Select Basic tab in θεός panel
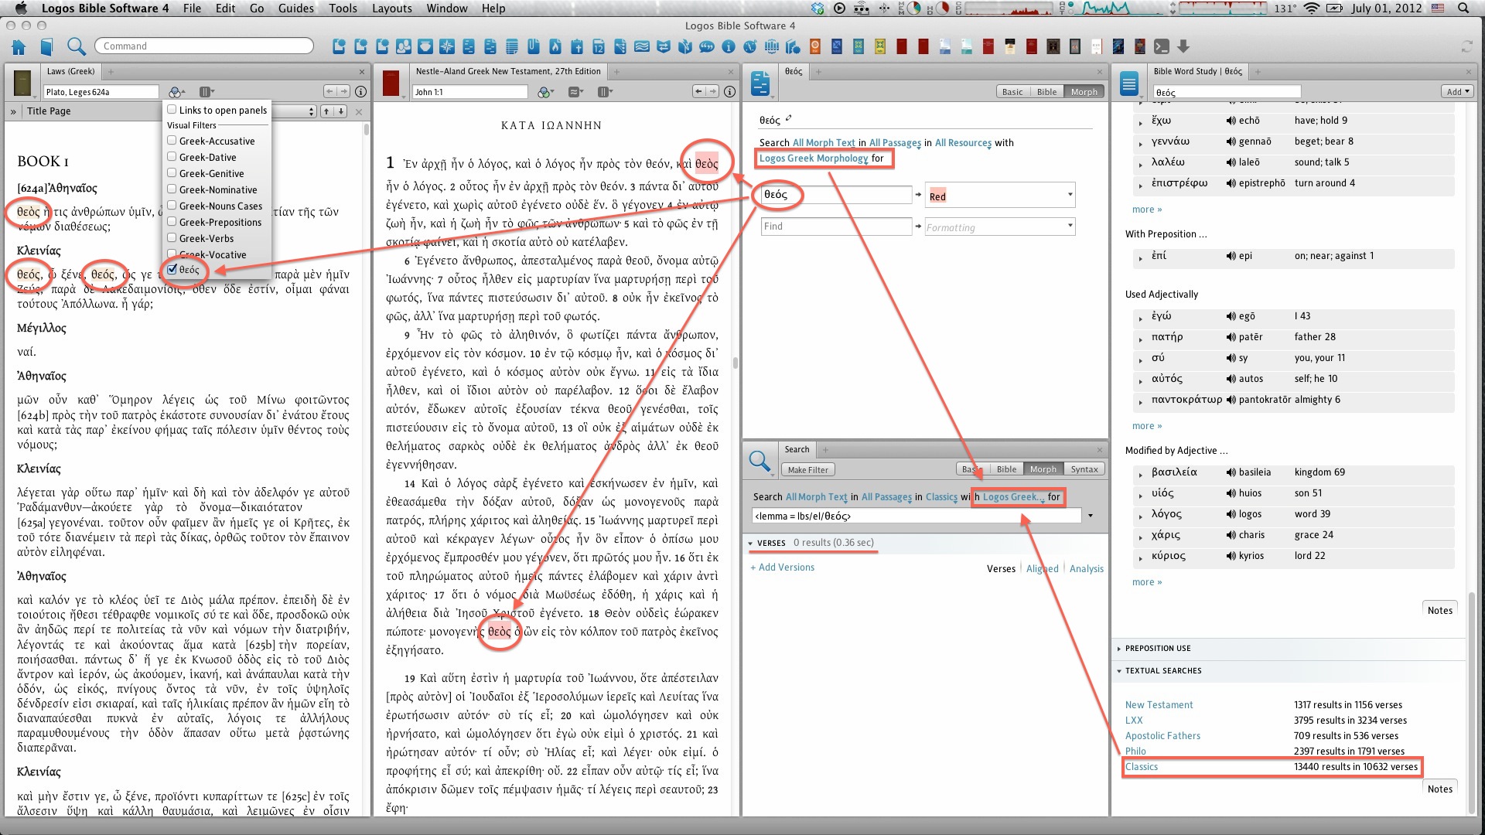Screen dimensions: 1485x835 (x=1012, y=92)
